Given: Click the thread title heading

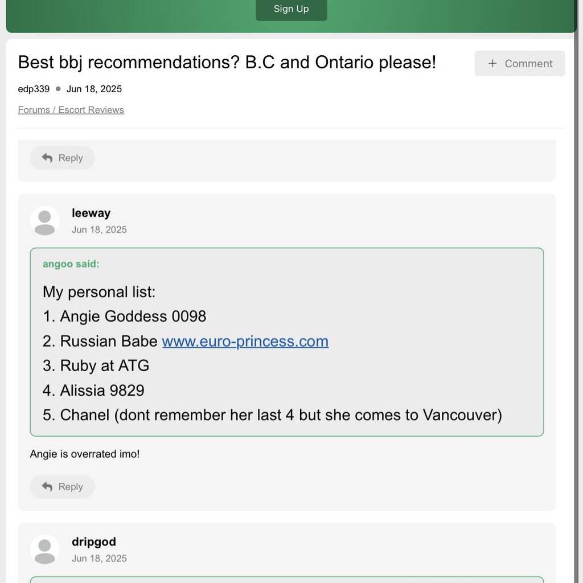Looking at the screenshot, I should click(x=227, y=63).
